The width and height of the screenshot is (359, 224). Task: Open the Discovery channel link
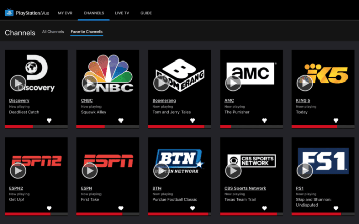pos(19,100)
